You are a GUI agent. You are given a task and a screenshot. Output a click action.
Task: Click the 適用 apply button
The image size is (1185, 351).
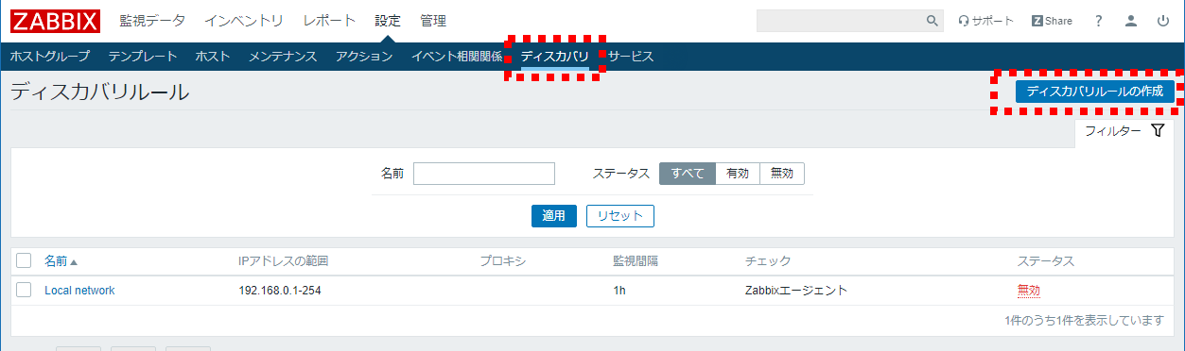[x=553, y=216]
